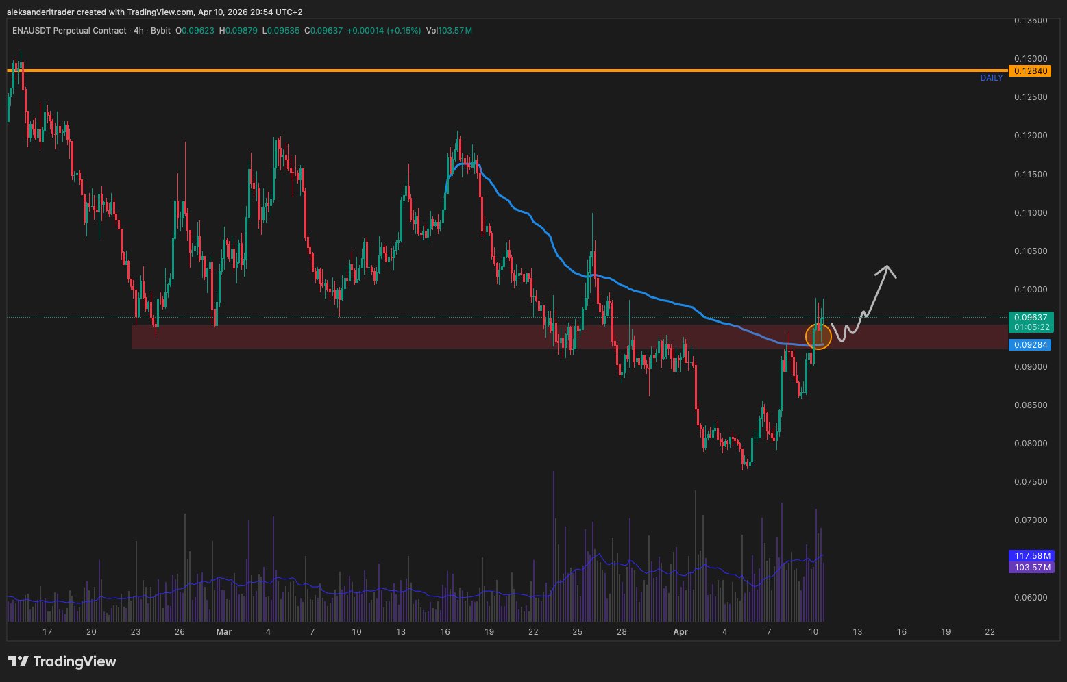This screenshot has height=682, width=1067.
Task: Click the DAILY label under the orange line
Action: (991, 78)
